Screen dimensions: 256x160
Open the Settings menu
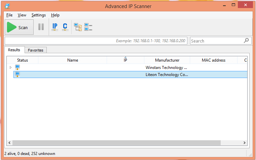(39, 15)
